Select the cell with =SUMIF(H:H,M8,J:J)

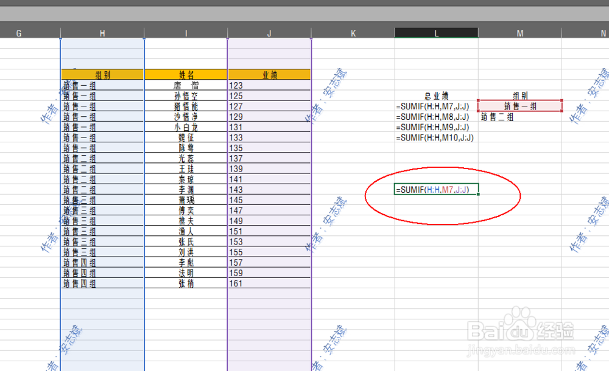(x=436, y=117)
